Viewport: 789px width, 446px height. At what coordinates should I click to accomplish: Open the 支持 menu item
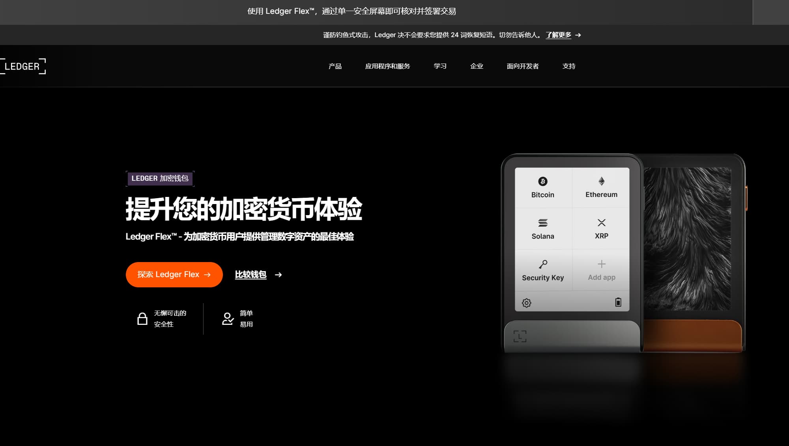click(x=569, y=66)
